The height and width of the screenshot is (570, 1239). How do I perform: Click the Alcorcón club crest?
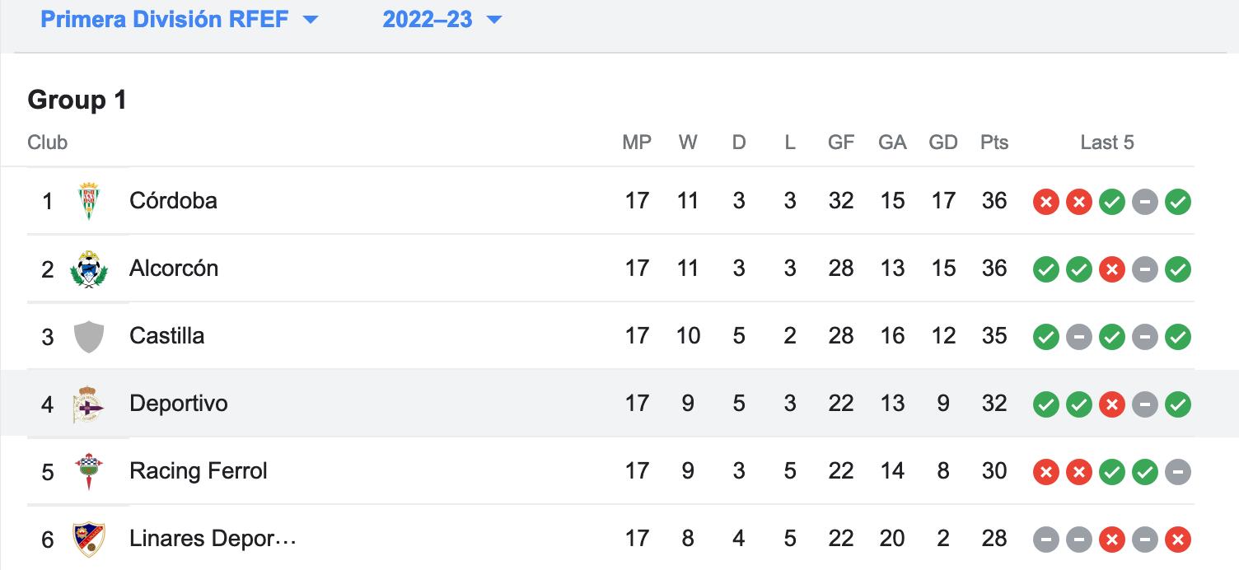coord(89,269)
